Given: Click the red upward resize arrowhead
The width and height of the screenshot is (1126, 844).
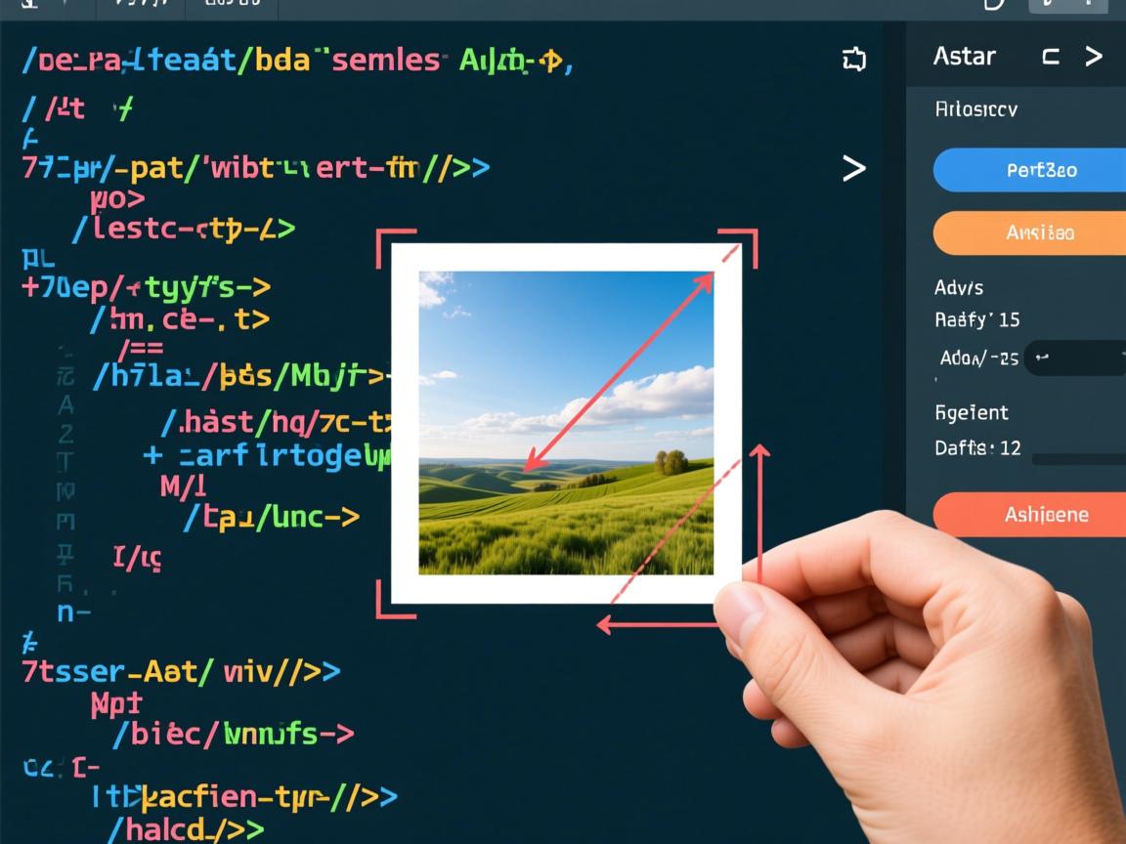Looking at the screenshot, I should coord(759,451).
